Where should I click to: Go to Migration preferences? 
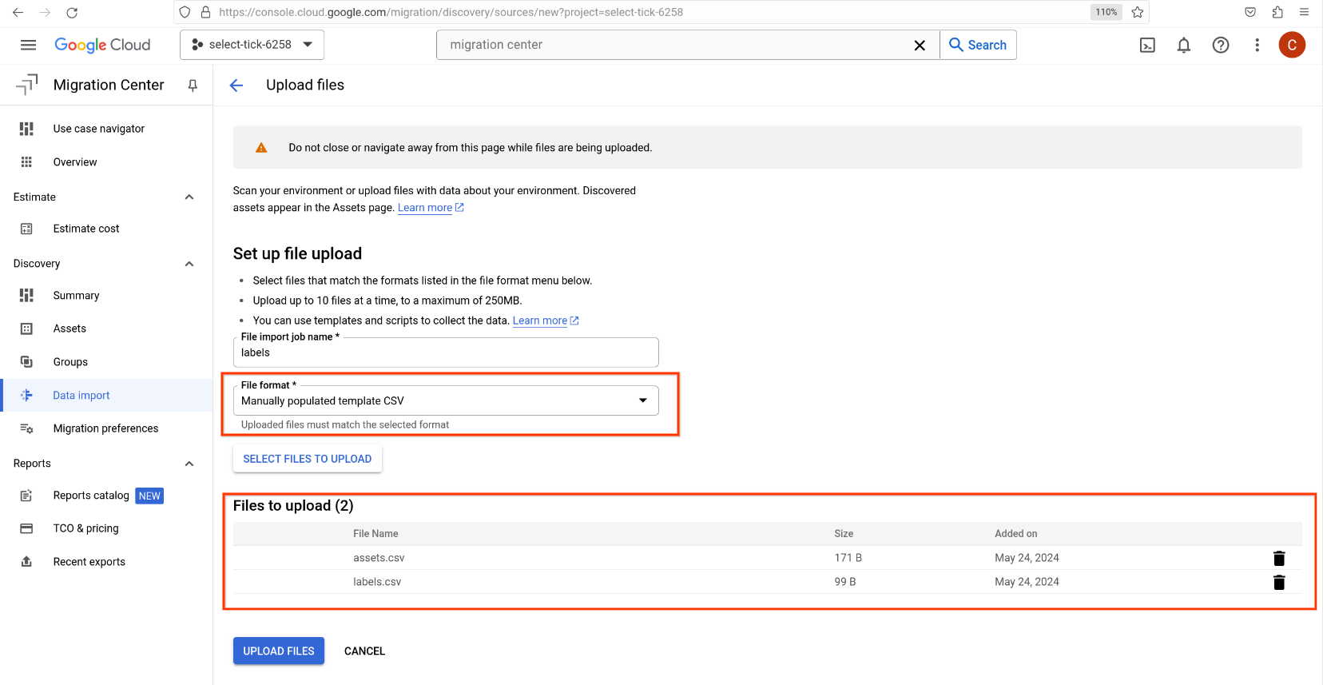[x=105, y=428]
